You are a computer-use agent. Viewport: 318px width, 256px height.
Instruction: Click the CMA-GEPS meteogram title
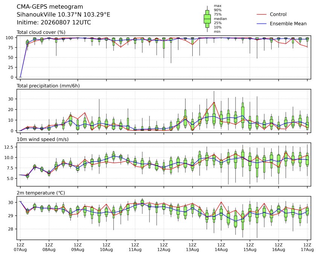pos(50,7)
